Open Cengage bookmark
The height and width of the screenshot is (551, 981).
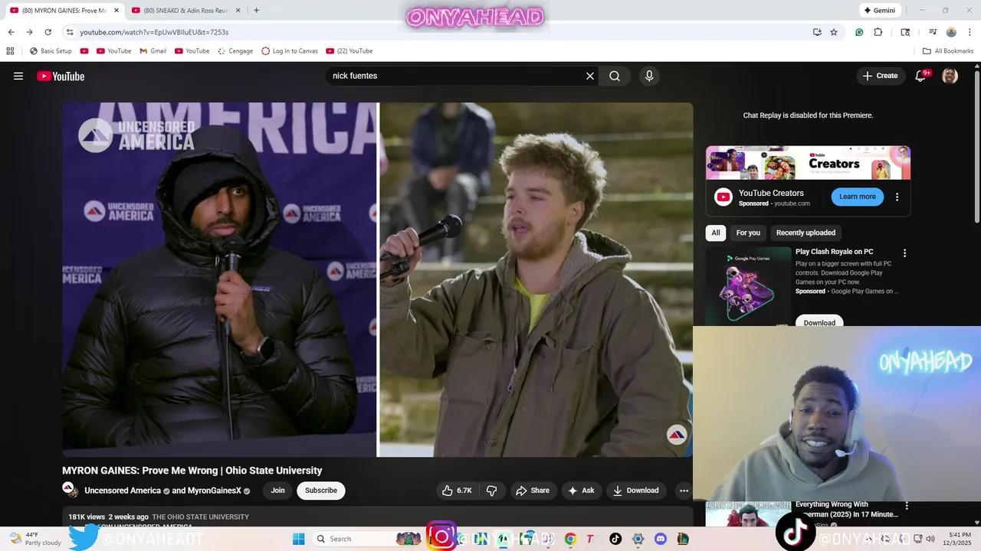(235, 51)
